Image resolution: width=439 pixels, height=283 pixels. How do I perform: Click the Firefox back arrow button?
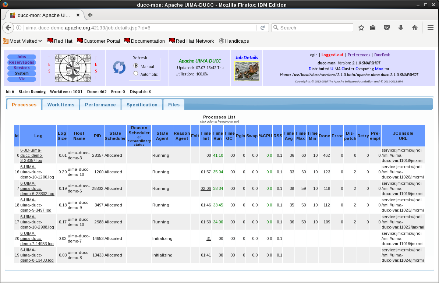[x=8, y=28]
